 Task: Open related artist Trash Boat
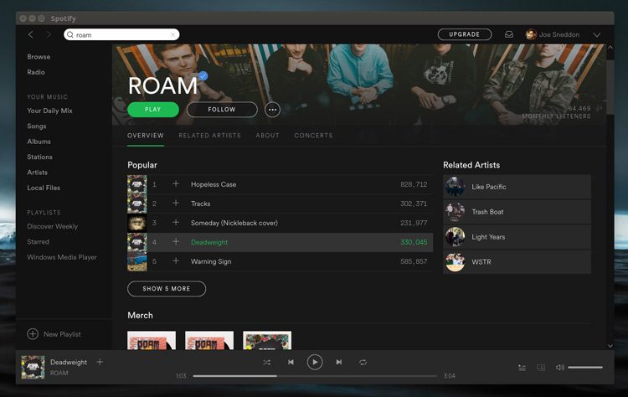click(x=517, y=212)
